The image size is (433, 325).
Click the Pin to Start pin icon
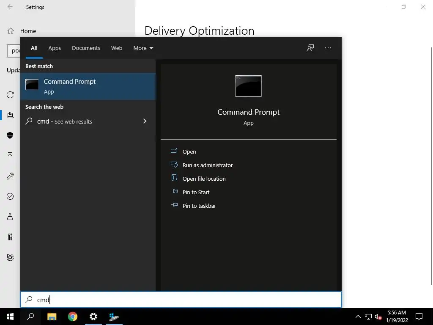pos(174,191)
